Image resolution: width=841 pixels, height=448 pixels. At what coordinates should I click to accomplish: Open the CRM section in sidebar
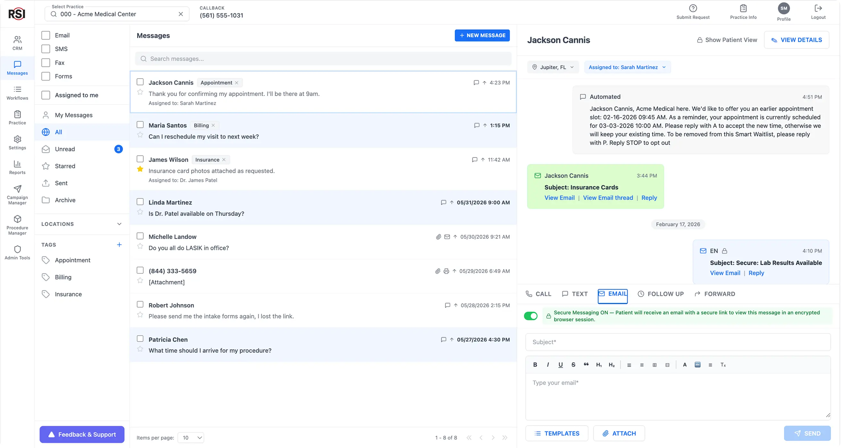click(17, 43)
